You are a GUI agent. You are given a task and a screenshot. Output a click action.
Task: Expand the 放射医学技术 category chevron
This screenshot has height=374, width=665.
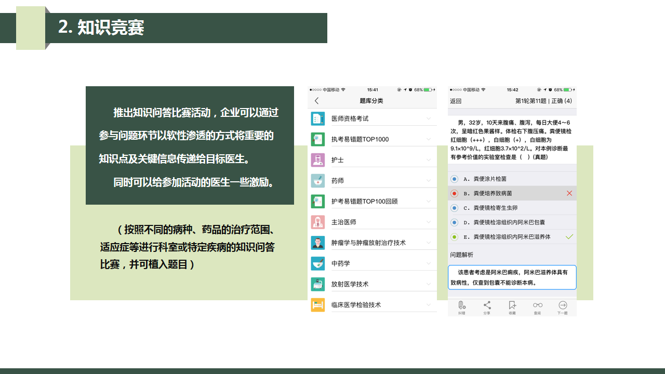pyautogui.click(x=429, y=284)
